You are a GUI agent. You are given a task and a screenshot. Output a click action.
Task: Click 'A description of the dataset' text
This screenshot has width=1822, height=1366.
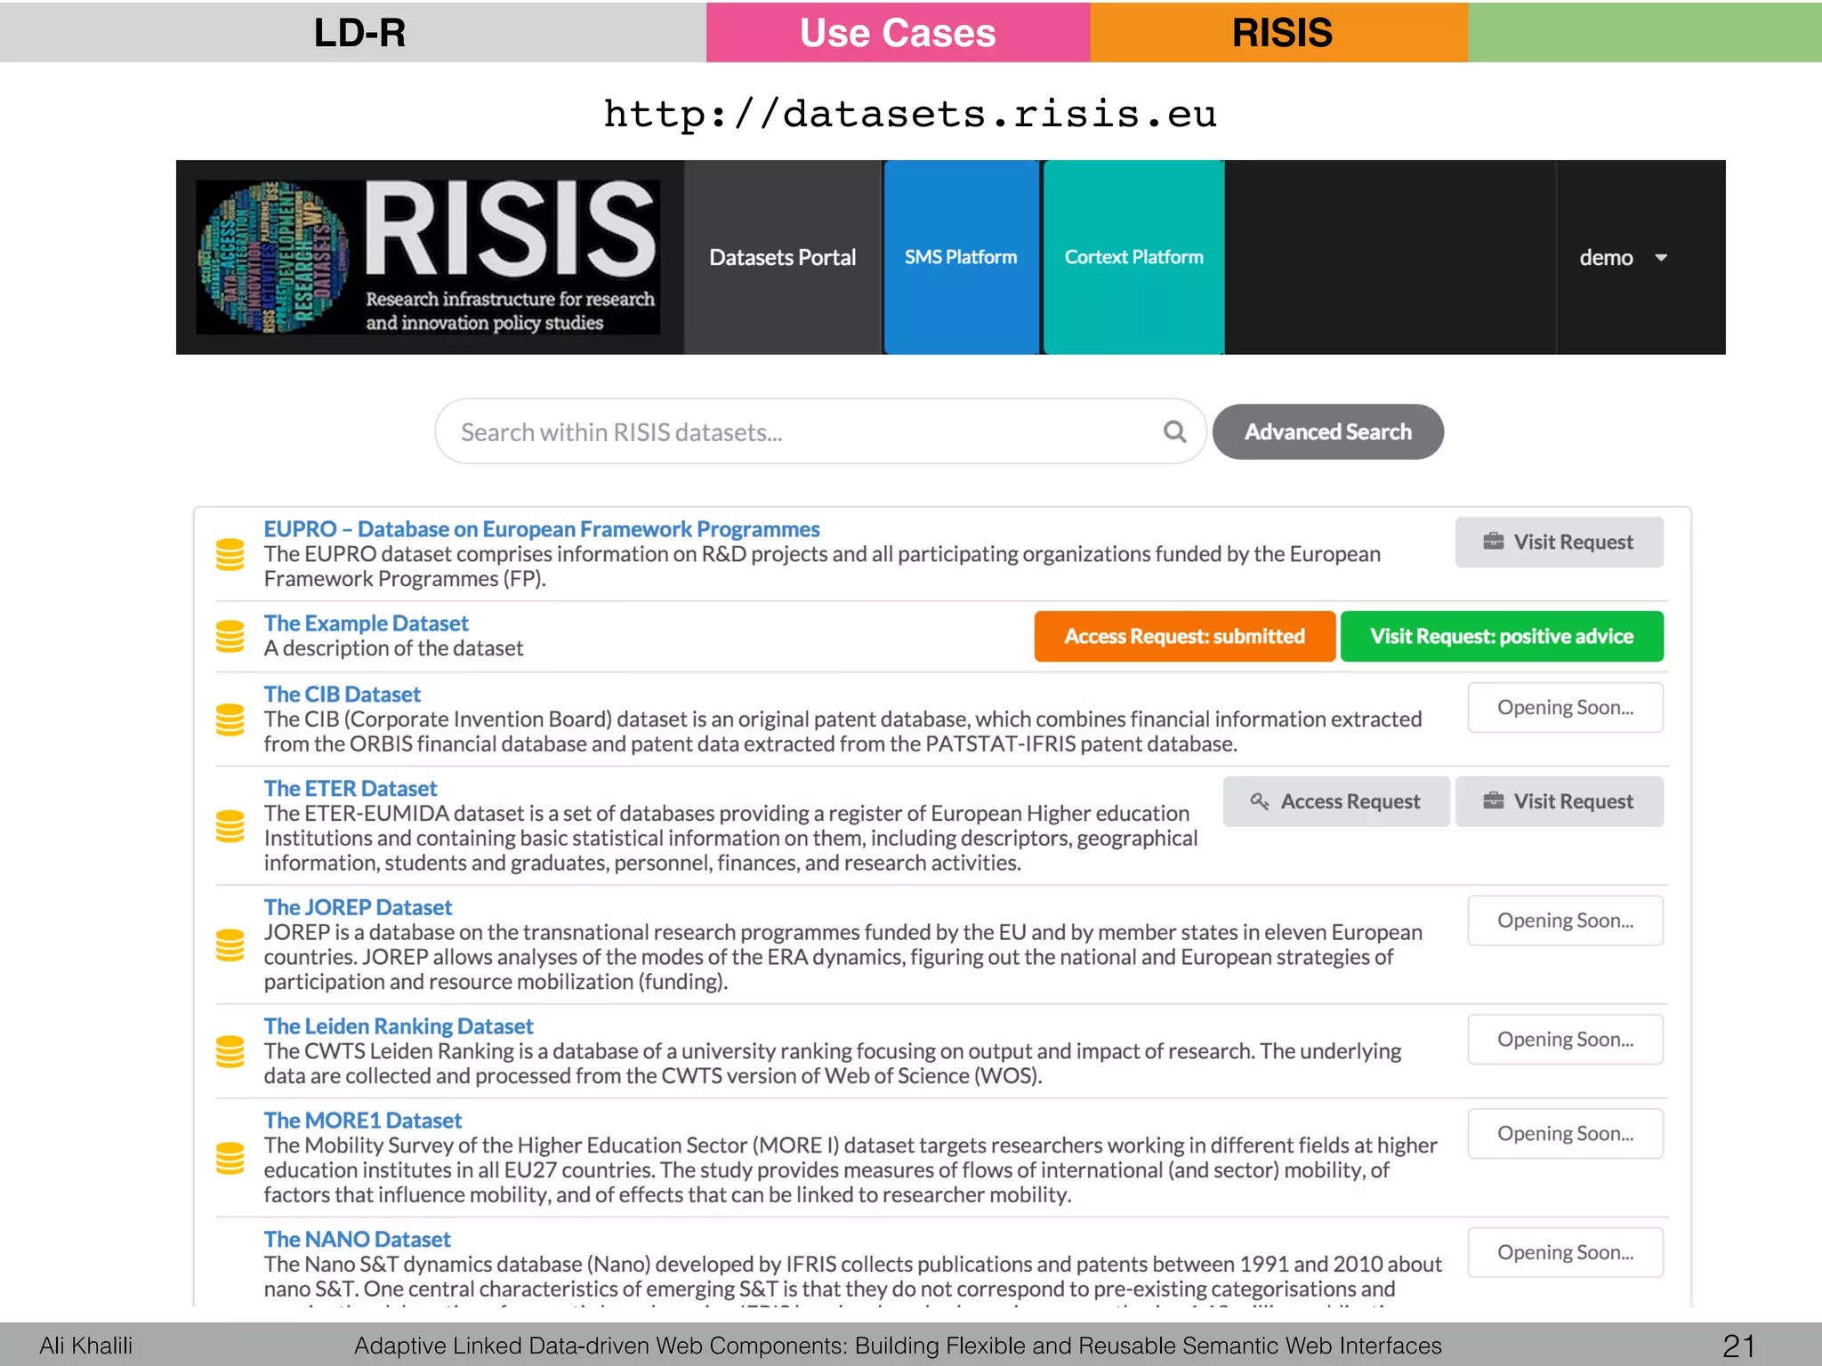pyautogui.click(x=393, y=648)
